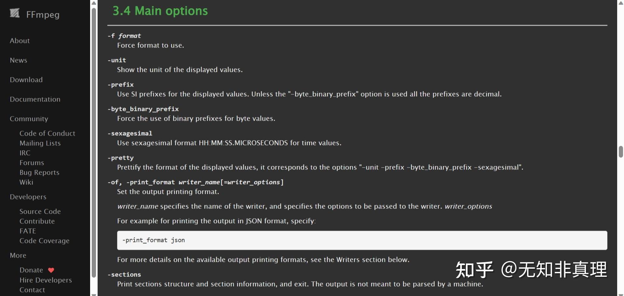Click the sidebar scrollbar up arrow
Screen dimensions: 624x296
[x=94, y=3]
